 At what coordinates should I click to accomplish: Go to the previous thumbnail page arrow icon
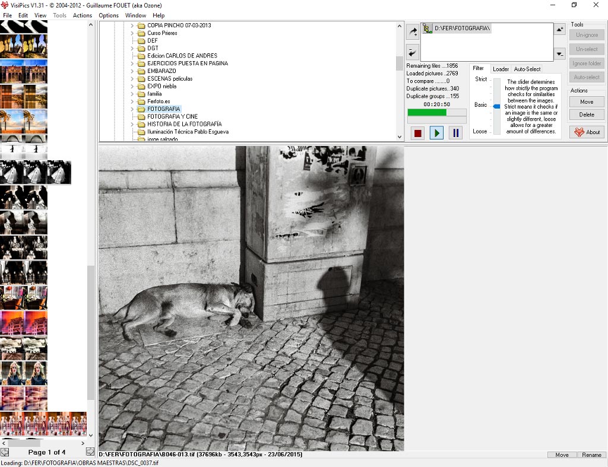coord(5,452)
